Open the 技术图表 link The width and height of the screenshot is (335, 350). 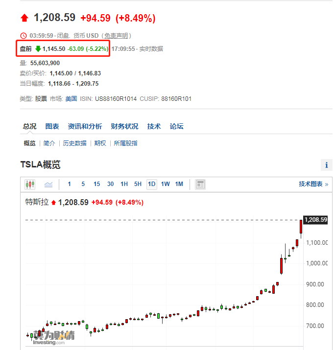point(313,184)
